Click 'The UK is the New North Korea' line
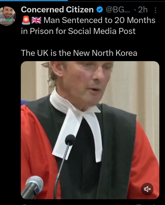Viewport: 165px width, 205px height. point(79,53)
